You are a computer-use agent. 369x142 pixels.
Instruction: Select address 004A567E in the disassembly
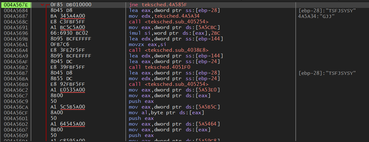pyautogui.click(x=16, y=5)
